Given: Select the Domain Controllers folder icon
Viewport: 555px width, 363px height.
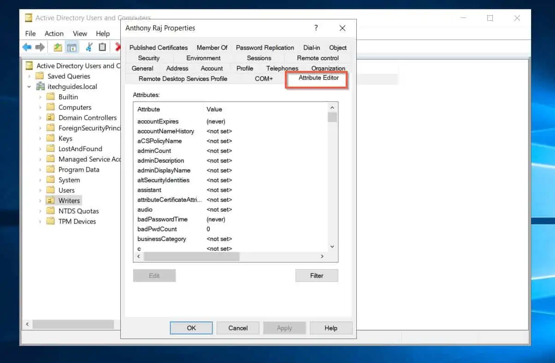Looking at the screenshot, I should tap(51, 117).
